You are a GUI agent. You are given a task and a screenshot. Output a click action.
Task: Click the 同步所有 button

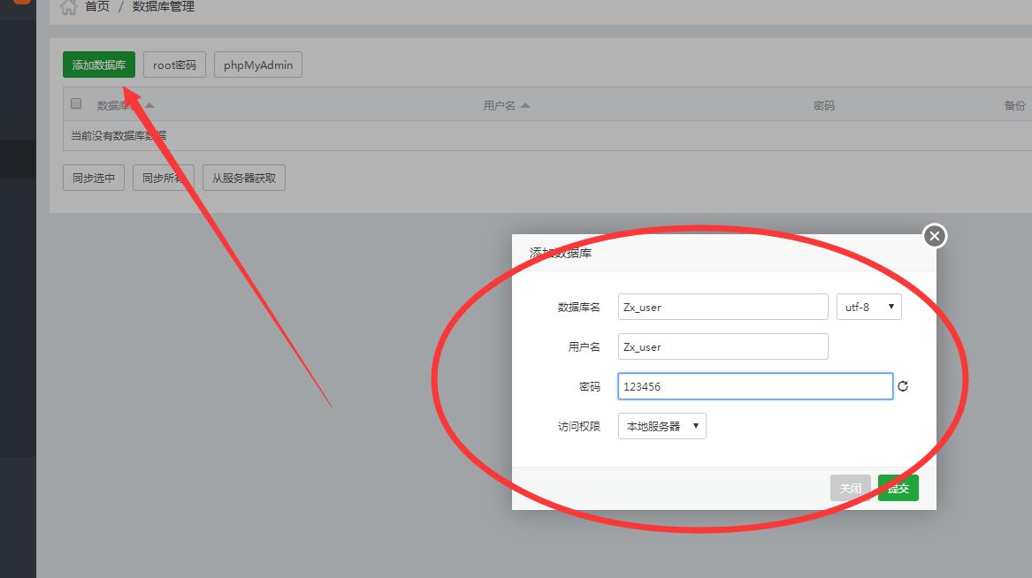164,178
